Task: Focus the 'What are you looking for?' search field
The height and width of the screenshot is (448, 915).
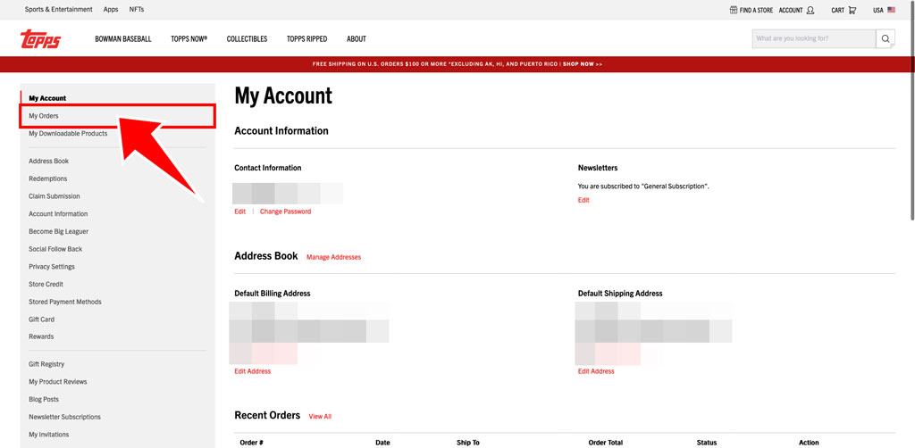Action: click(x=814, y=39)
